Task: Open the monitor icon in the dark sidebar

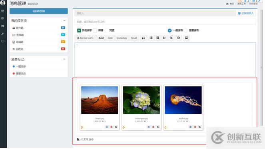Action: (2, 41)
